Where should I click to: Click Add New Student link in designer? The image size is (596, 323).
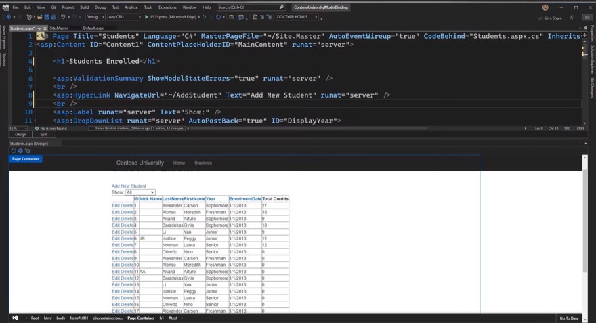pos(129,186)
